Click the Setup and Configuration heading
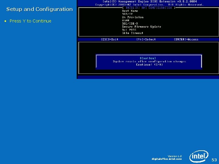The width and height of the screenshot is (219, 164). tap(40, 9)
